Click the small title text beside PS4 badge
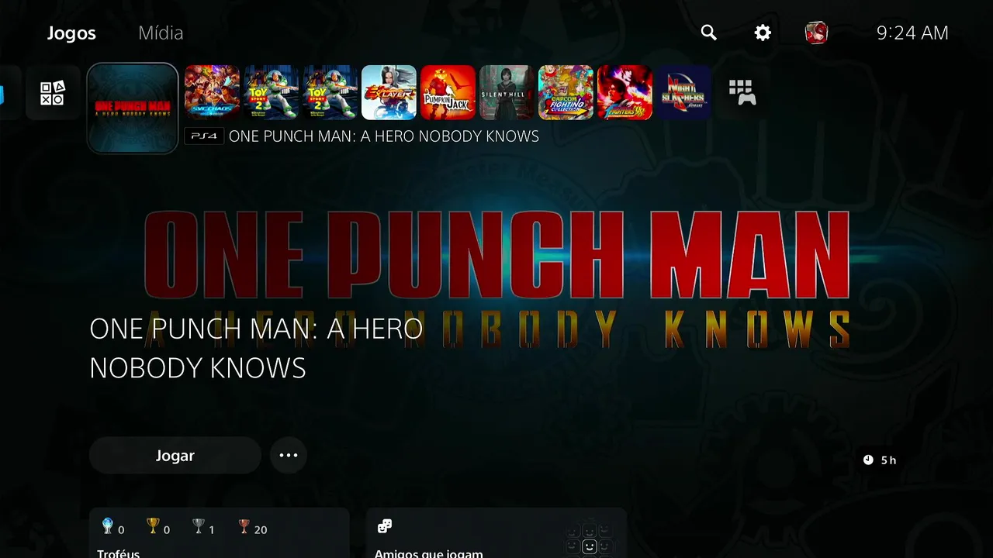 [x=384, y=136]
